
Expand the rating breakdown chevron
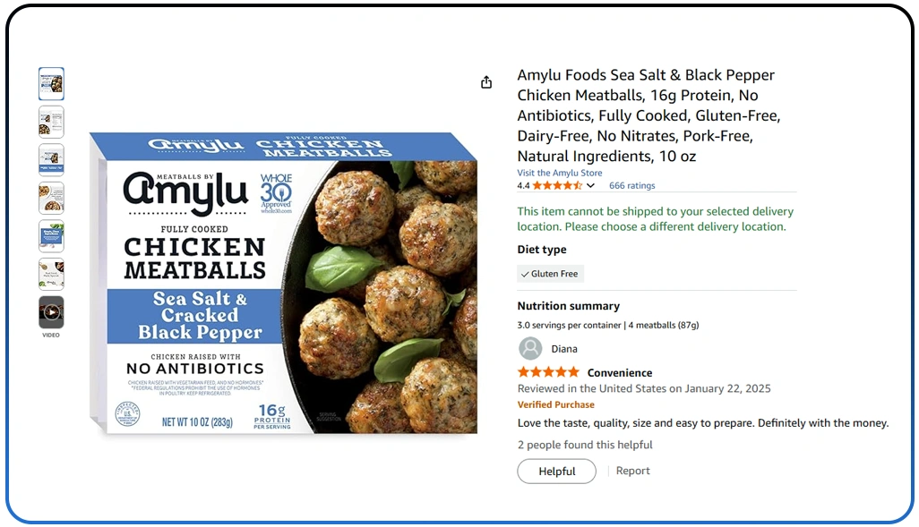(590, 186)
